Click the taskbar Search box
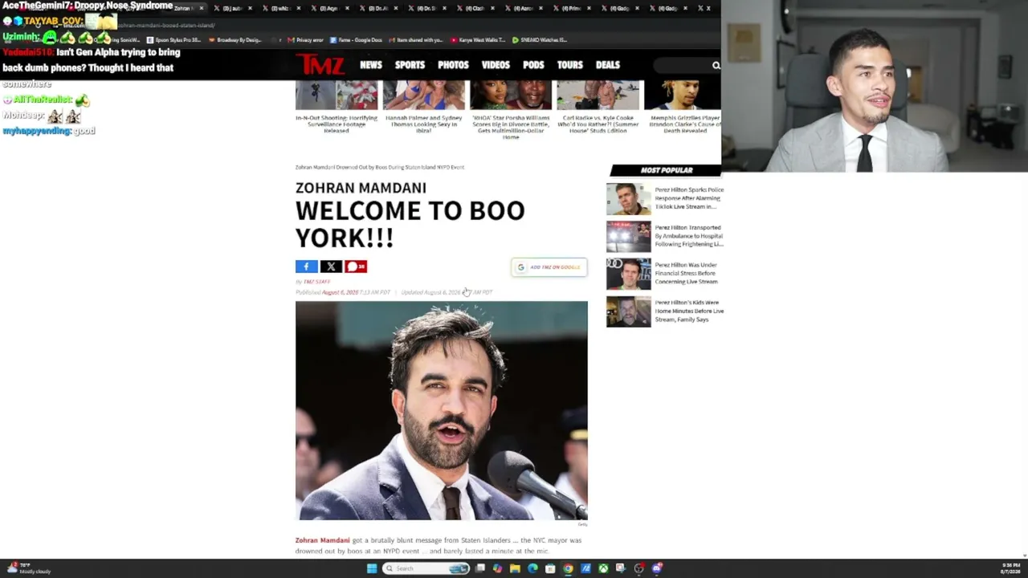This screenshot has height=578, width=1028. [426, 568]
